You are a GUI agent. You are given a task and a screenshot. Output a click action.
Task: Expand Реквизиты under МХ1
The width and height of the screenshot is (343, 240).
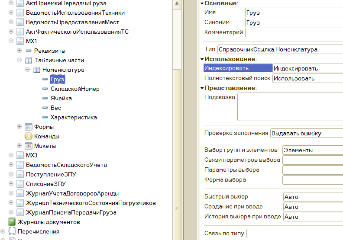tap(19, 51)
